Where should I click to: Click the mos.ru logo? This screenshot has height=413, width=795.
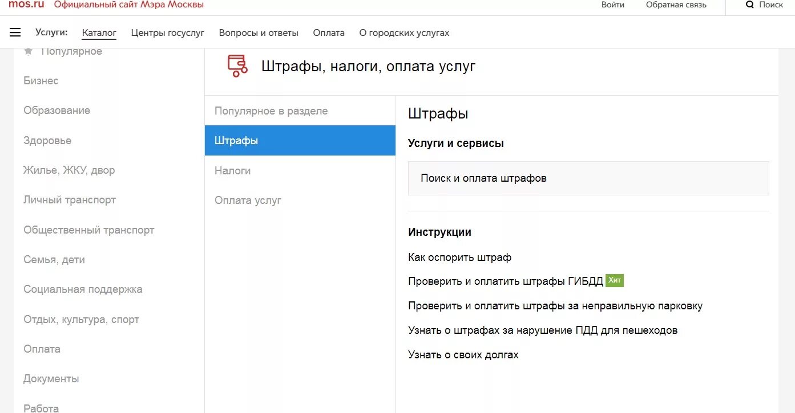[x=26, y=5]
